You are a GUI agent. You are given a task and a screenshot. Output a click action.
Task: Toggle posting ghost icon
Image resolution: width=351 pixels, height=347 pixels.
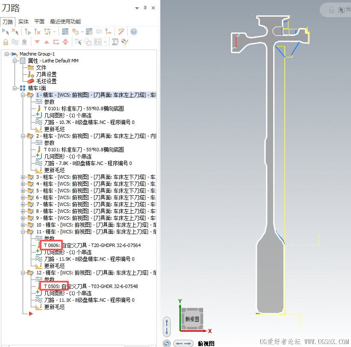[24, 42]
